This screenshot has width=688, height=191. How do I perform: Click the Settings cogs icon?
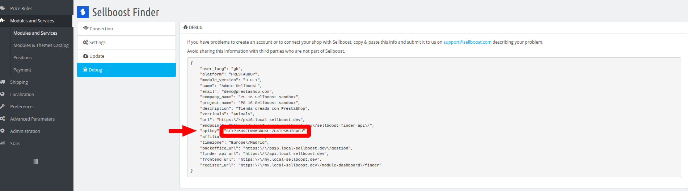click(x=86, y=42)
